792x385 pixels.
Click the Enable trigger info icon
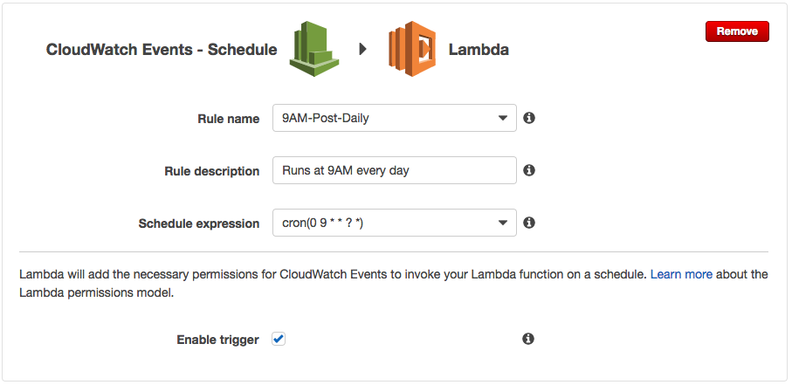[528, 339]
